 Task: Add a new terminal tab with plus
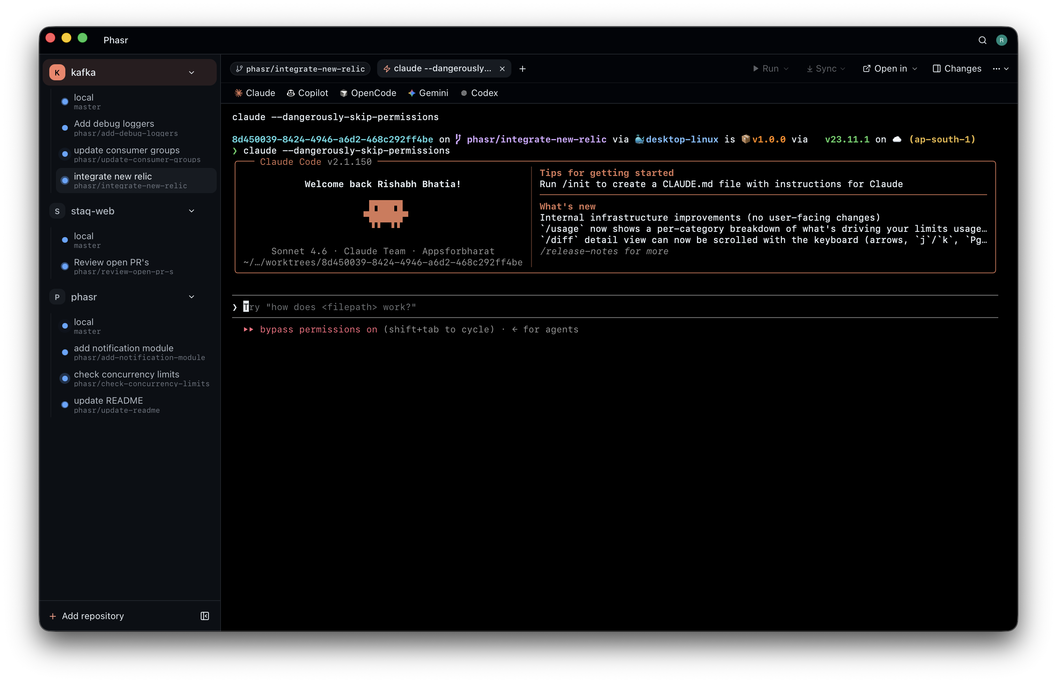pos(523,69)
